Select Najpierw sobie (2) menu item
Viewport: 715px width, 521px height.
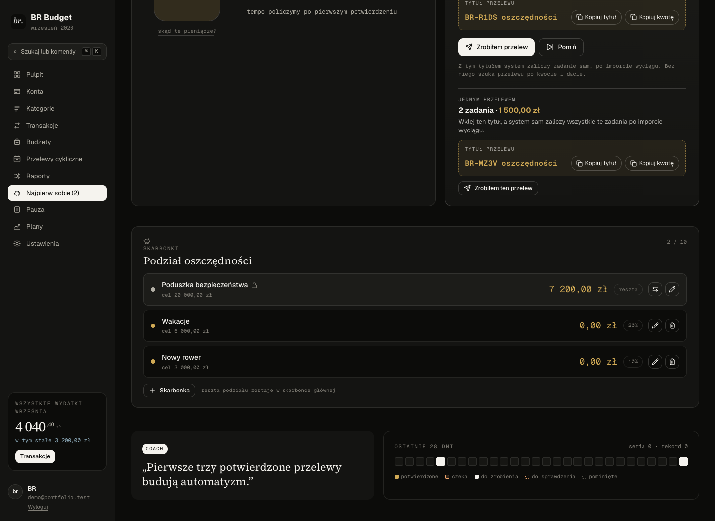57,193
